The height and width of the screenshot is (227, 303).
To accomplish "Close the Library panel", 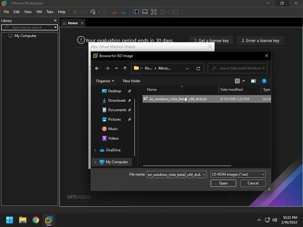I will 55,20.
